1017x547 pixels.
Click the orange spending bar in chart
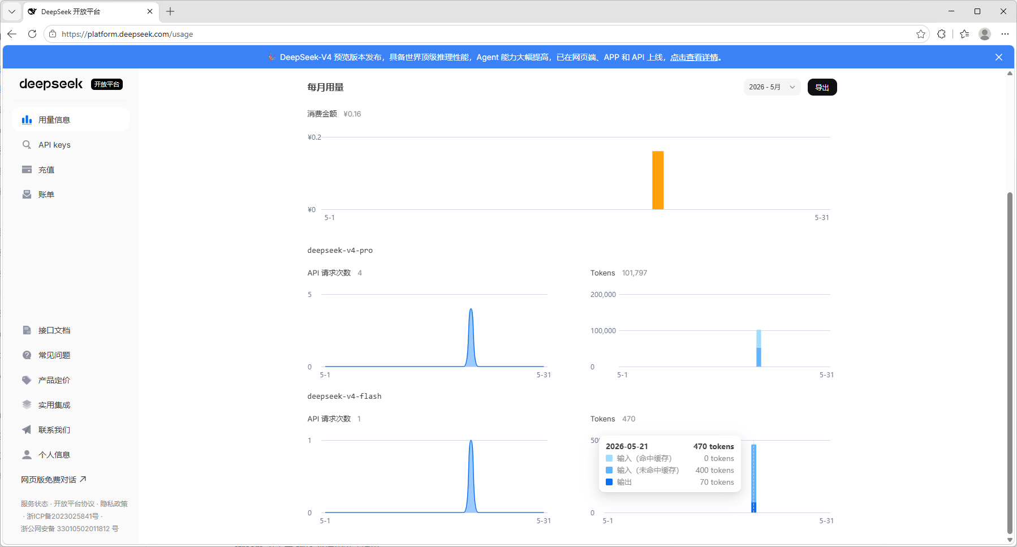(x=658, y=180)
